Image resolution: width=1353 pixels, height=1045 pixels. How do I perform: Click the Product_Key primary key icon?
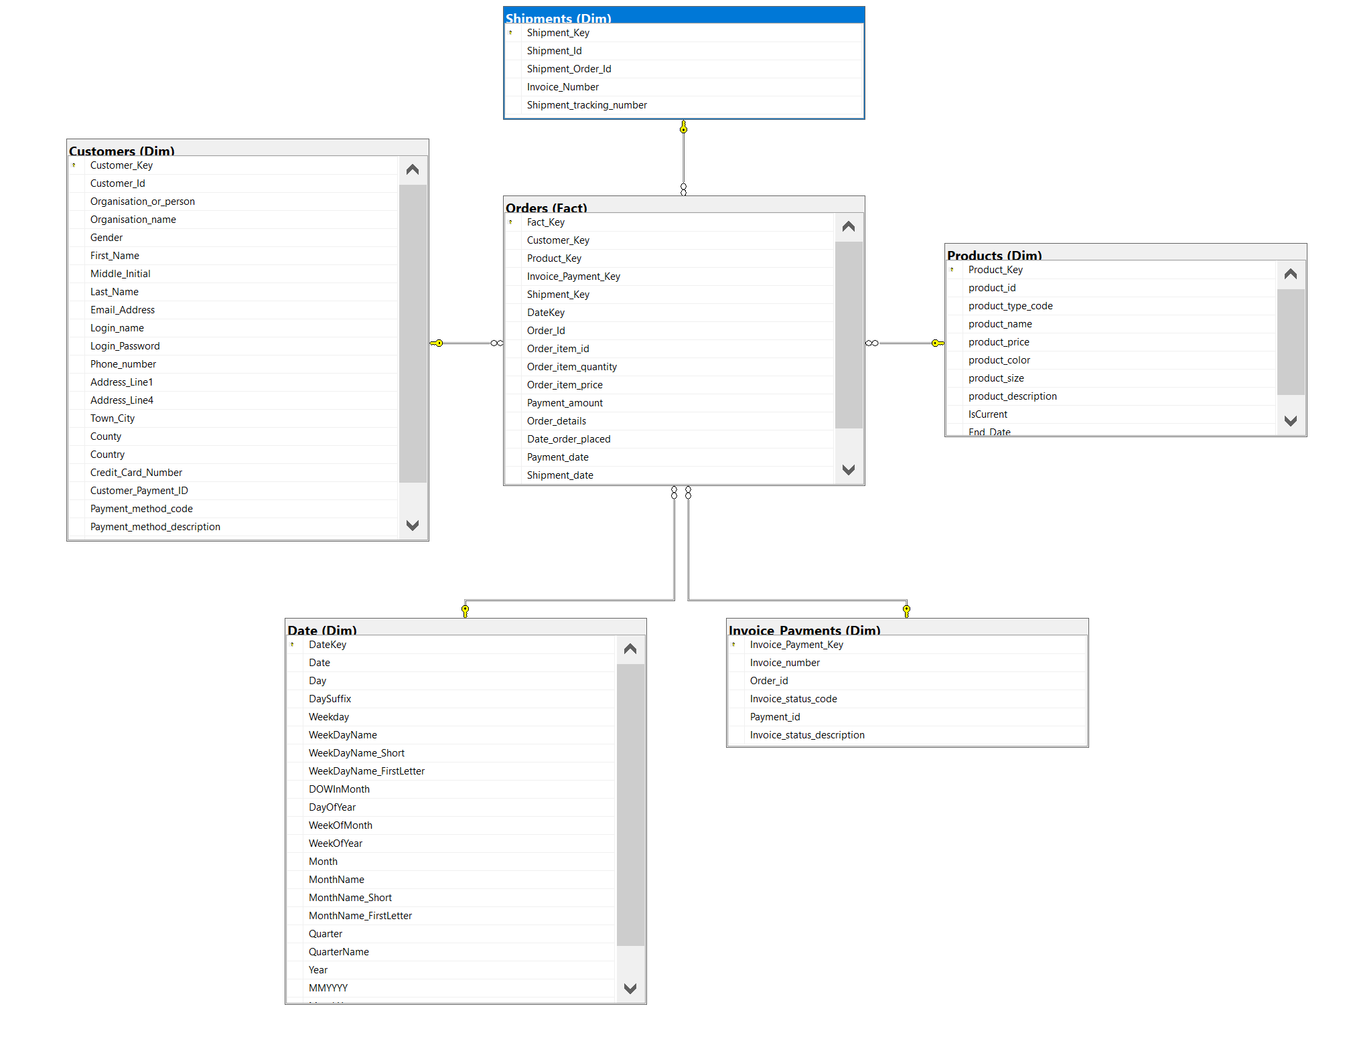click(x=952, y=270)
